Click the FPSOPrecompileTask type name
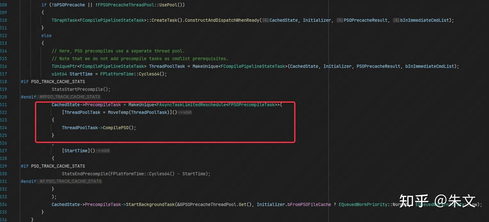489x222 pixels. point(252,105)
